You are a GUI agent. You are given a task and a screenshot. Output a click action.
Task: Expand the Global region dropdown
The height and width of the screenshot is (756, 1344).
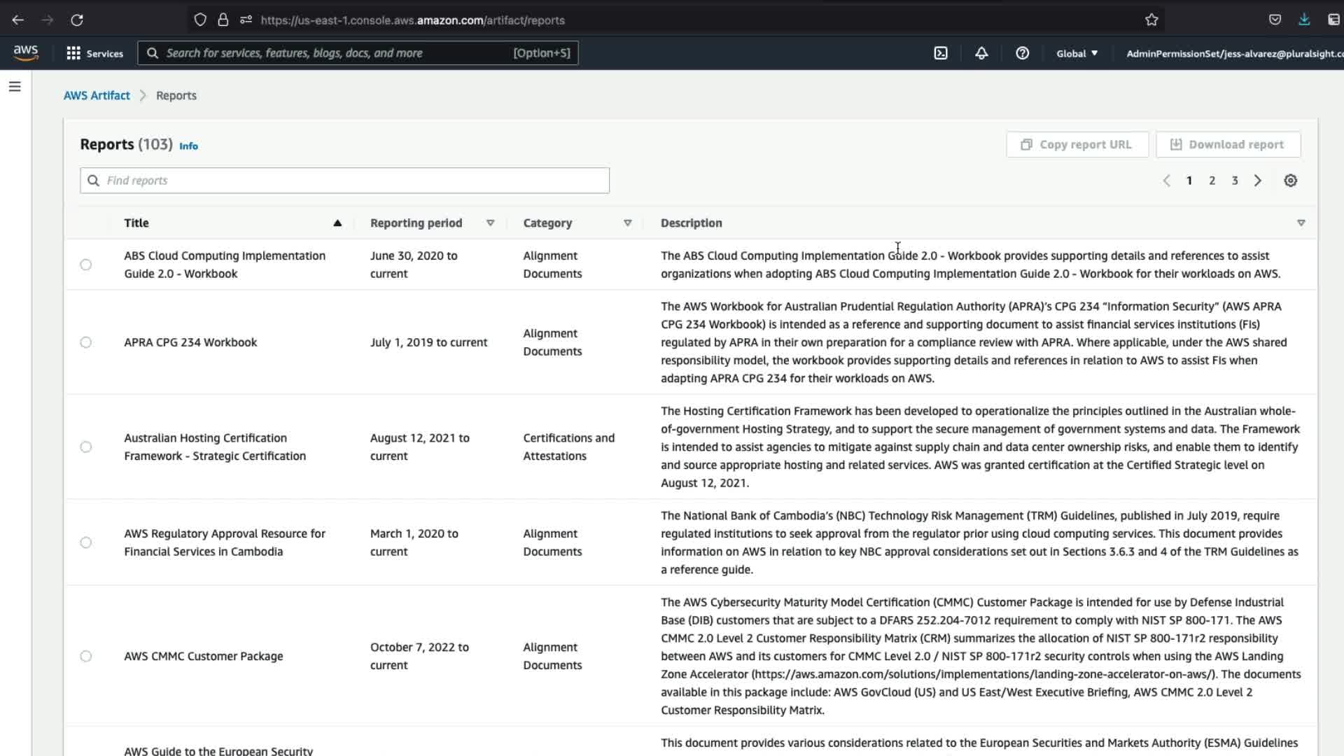(x=1077, y=53)
